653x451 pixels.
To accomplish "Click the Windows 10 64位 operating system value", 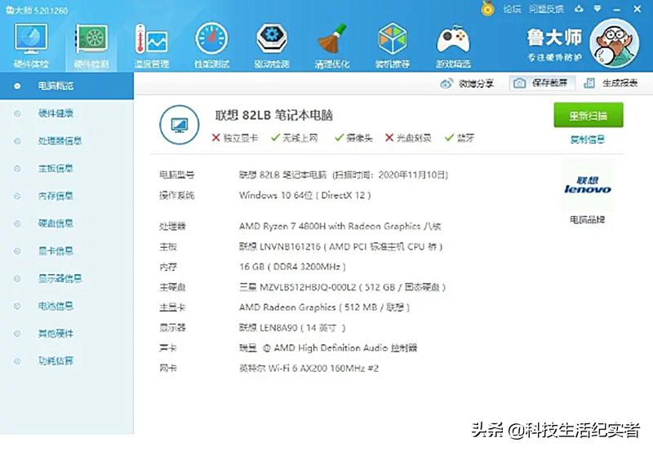I will pyautogui.click(x=304, y=195).
